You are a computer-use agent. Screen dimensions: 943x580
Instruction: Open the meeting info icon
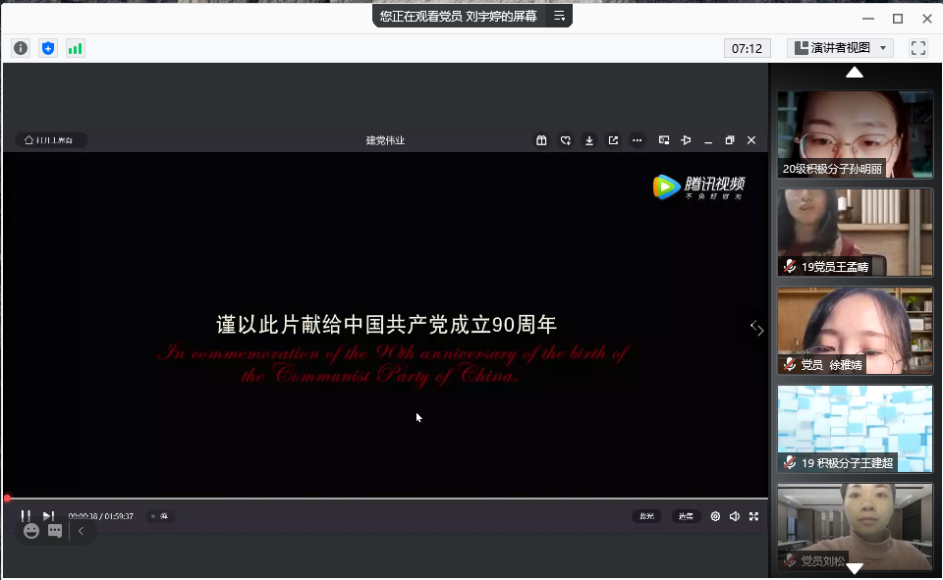[21, 48]
